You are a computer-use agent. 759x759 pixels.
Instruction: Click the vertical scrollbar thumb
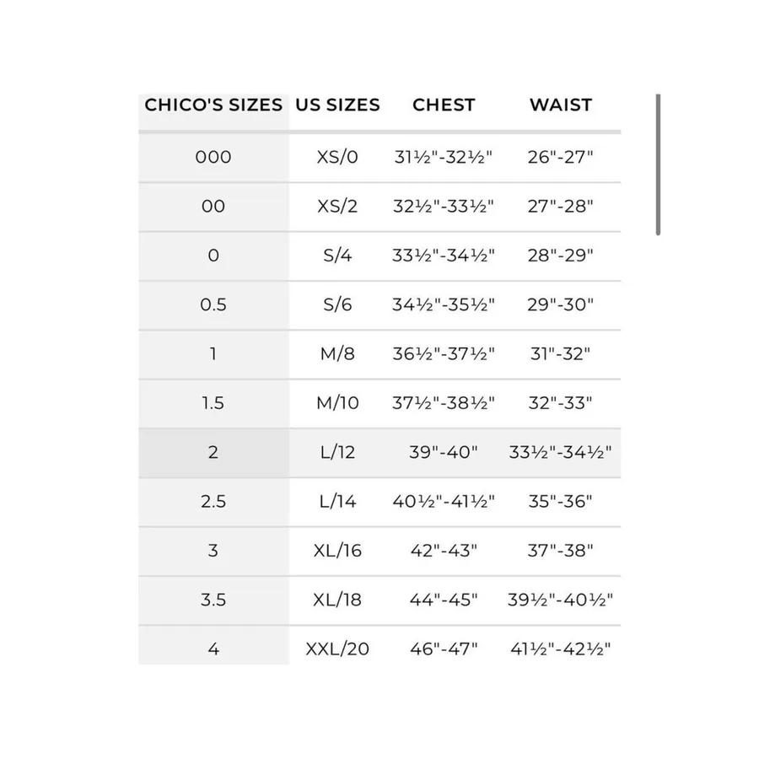pyautogui.click(x=658, y=164)
